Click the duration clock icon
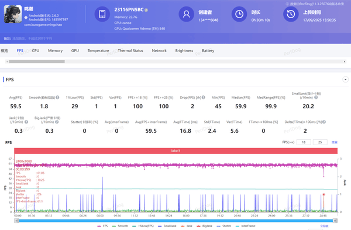The height and width of the screenshot is (230, 351). coord(239,14)
